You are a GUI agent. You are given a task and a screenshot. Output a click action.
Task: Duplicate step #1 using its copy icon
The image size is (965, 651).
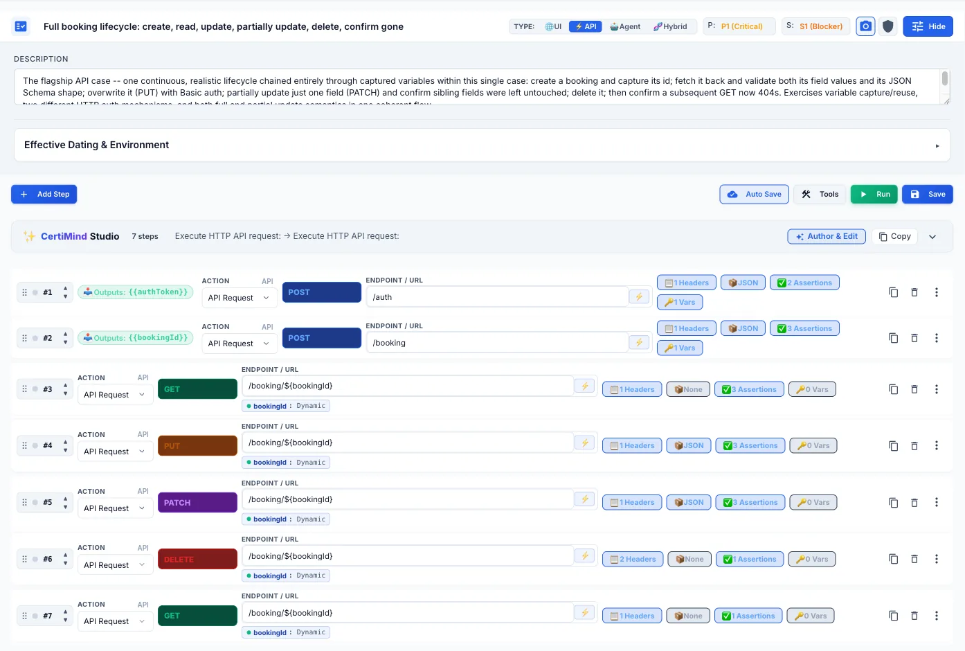click(893, 292)
